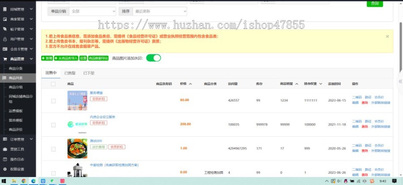Click the 用户管理 user icon
This screenshot has height=185, width=403.
point(5,39)
